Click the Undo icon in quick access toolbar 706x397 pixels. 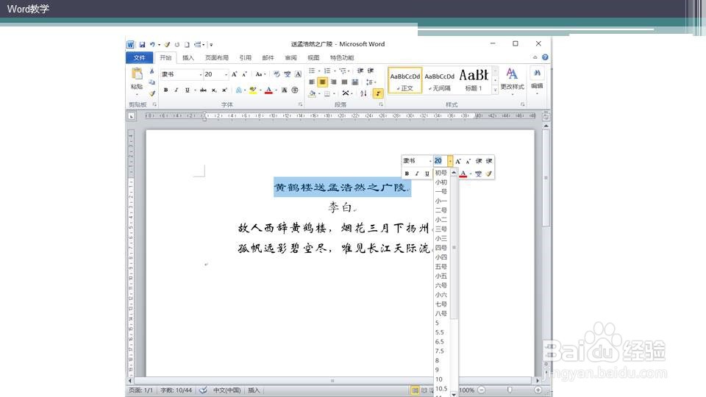click(x=152, y=45)
